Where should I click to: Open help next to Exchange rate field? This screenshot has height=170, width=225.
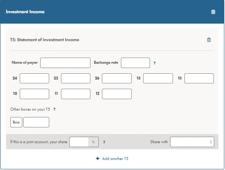pyautogui.click(x=154, y=63)
